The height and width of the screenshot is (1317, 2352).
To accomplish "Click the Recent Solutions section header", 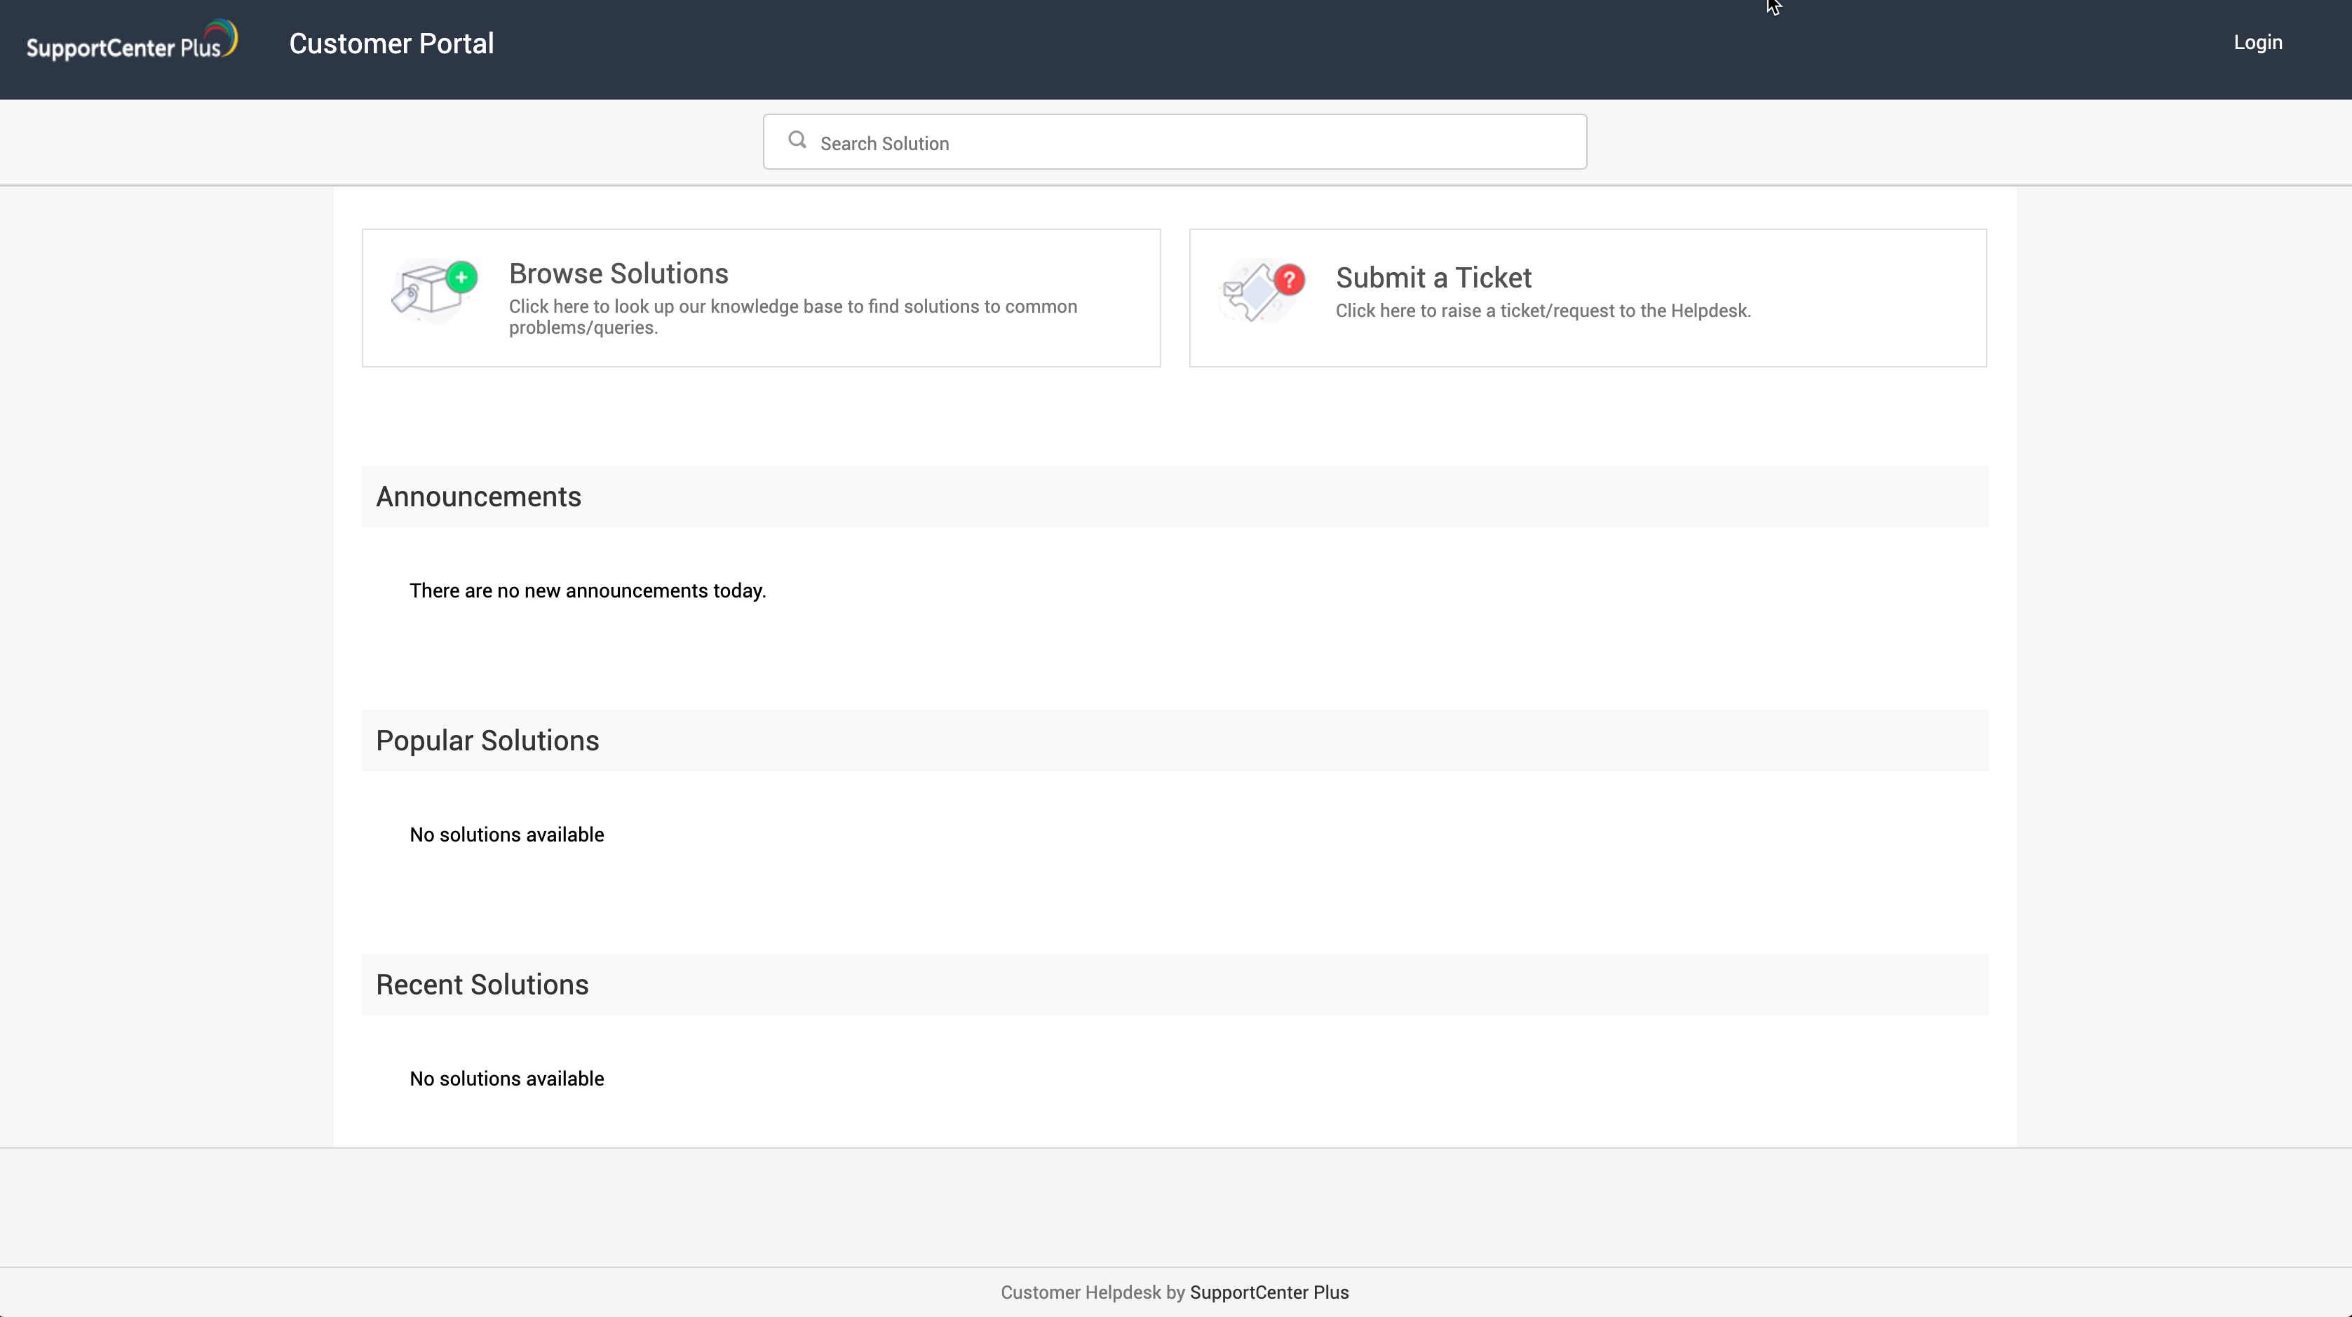I will click(x=481, y=985).
